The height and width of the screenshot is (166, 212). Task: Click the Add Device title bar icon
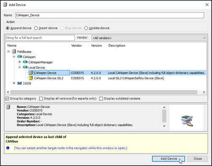[5, 5]
